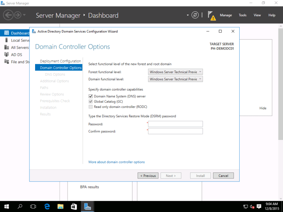Expand the Domain functional level dropdown
Viewport: 283px width, 212px height.
tap(175, 79)
